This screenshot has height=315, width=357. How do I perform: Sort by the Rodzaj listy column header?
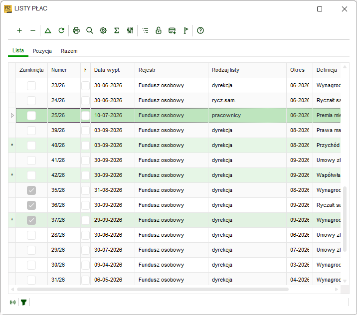[x=247, y=70]
